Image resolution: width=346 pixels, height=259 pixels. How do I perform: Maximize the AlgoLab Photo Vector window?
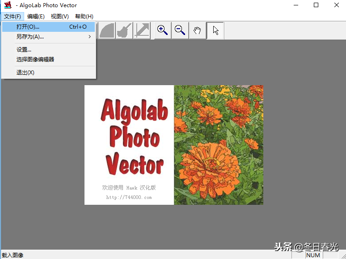click(316, 5)
